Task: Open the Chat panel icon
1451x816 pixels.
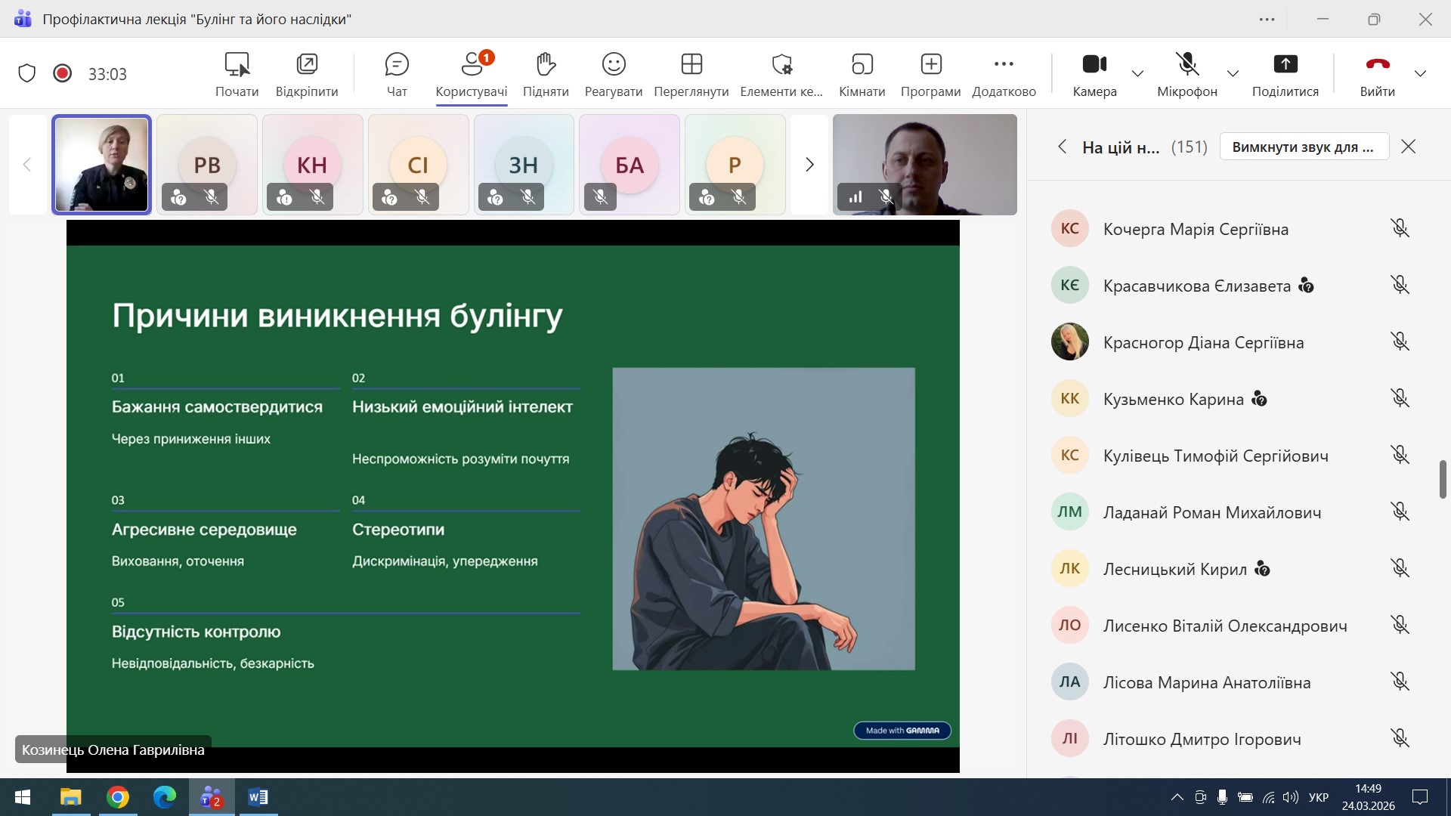Action: (x=397, y=65)
